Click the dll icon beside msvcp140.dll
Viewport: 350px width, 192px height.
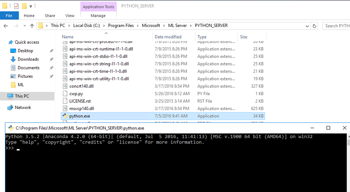[x=65, y=109]
